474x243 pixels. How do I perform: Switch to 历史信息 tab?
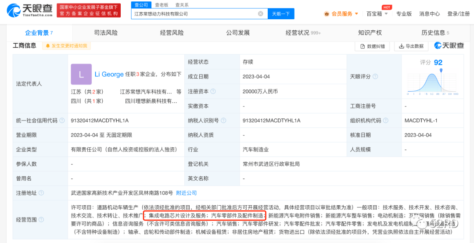[435, 33]
